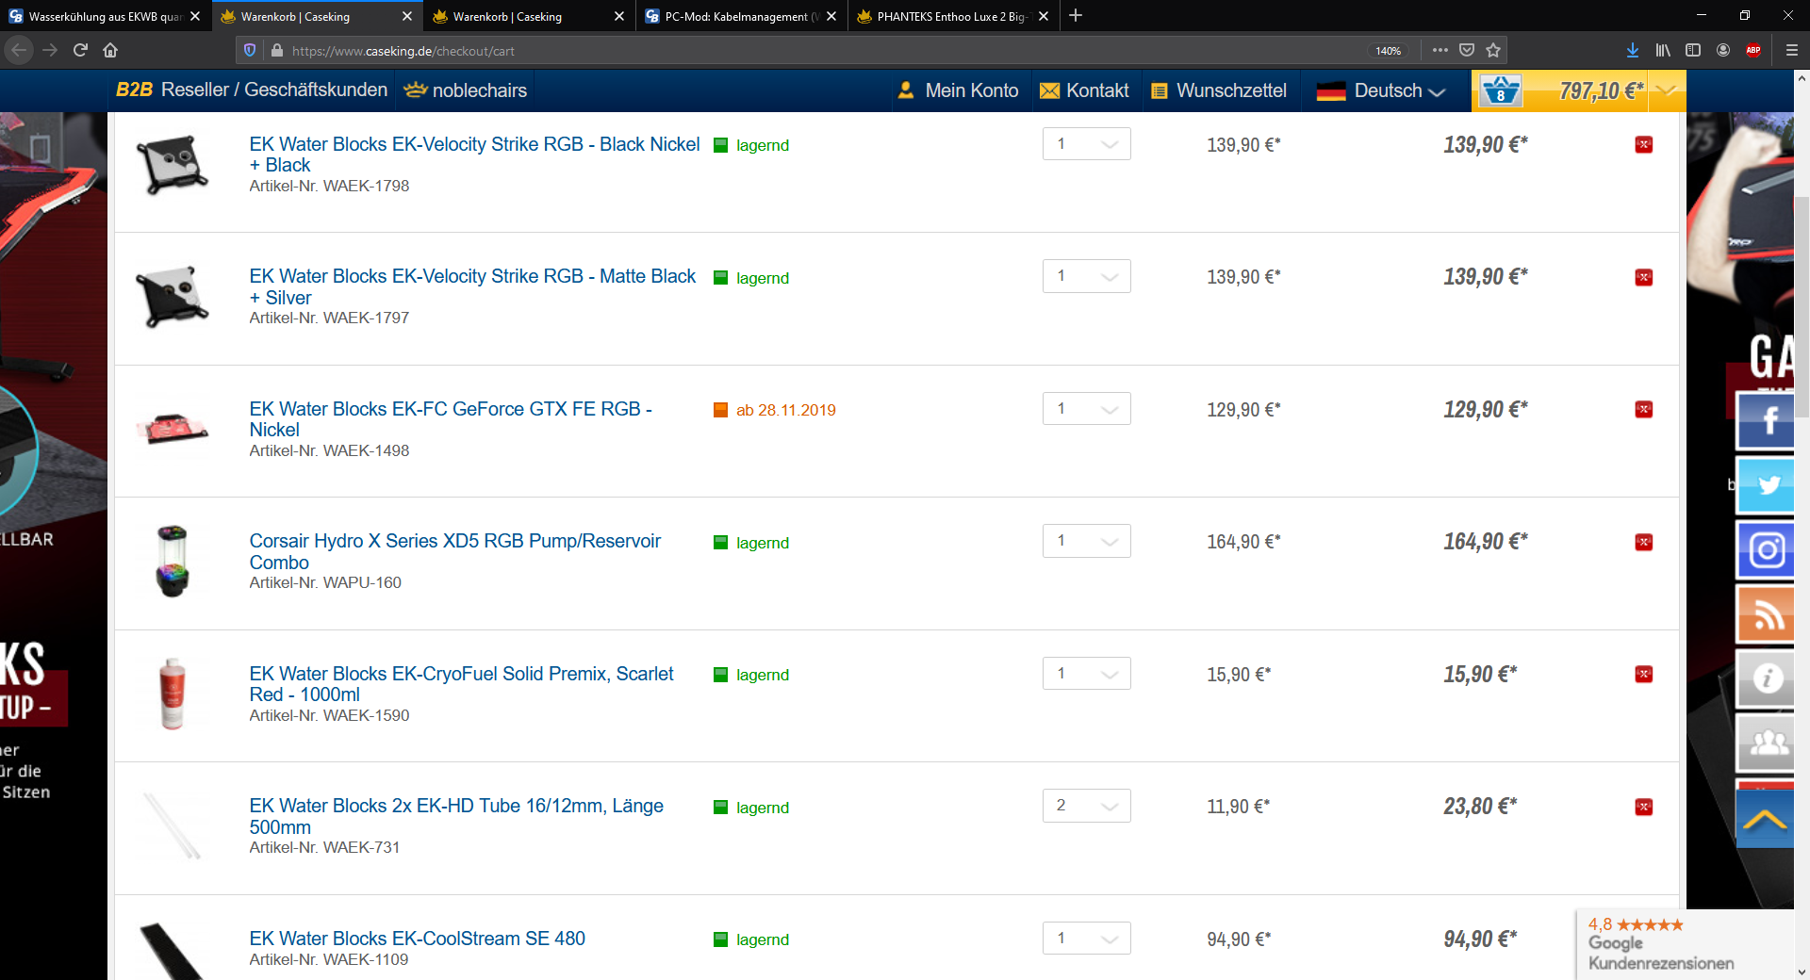1810x980 pixels.
Task: Open Google Kundenrezensionen rating badge
Action: pyautogui.click(x=1684, y=943)
